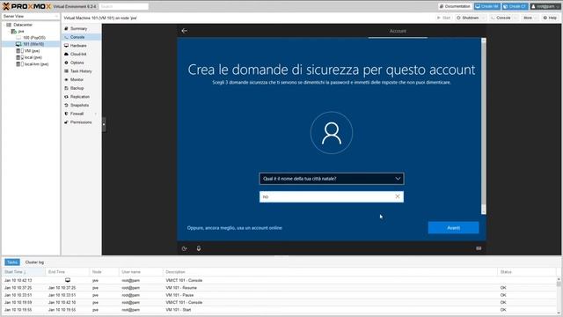This screenshot has height=317, width=563.
Task: Click the local-lvm (pve) storage icon
Action: click(19, 64)
